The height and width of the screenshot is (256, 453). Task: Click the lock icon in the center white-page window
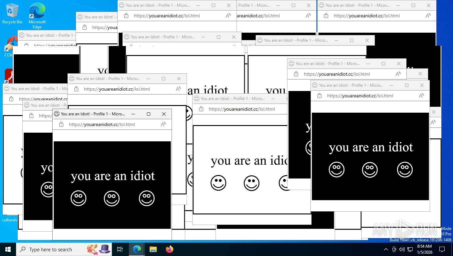[201, 109]
